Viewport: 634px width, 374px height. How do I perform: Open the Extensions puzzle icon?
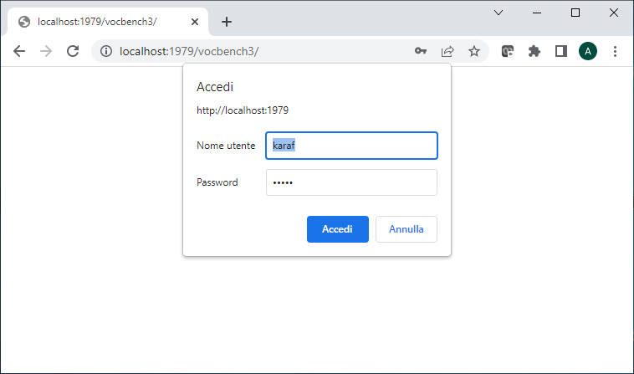click(x=534, y=51)
